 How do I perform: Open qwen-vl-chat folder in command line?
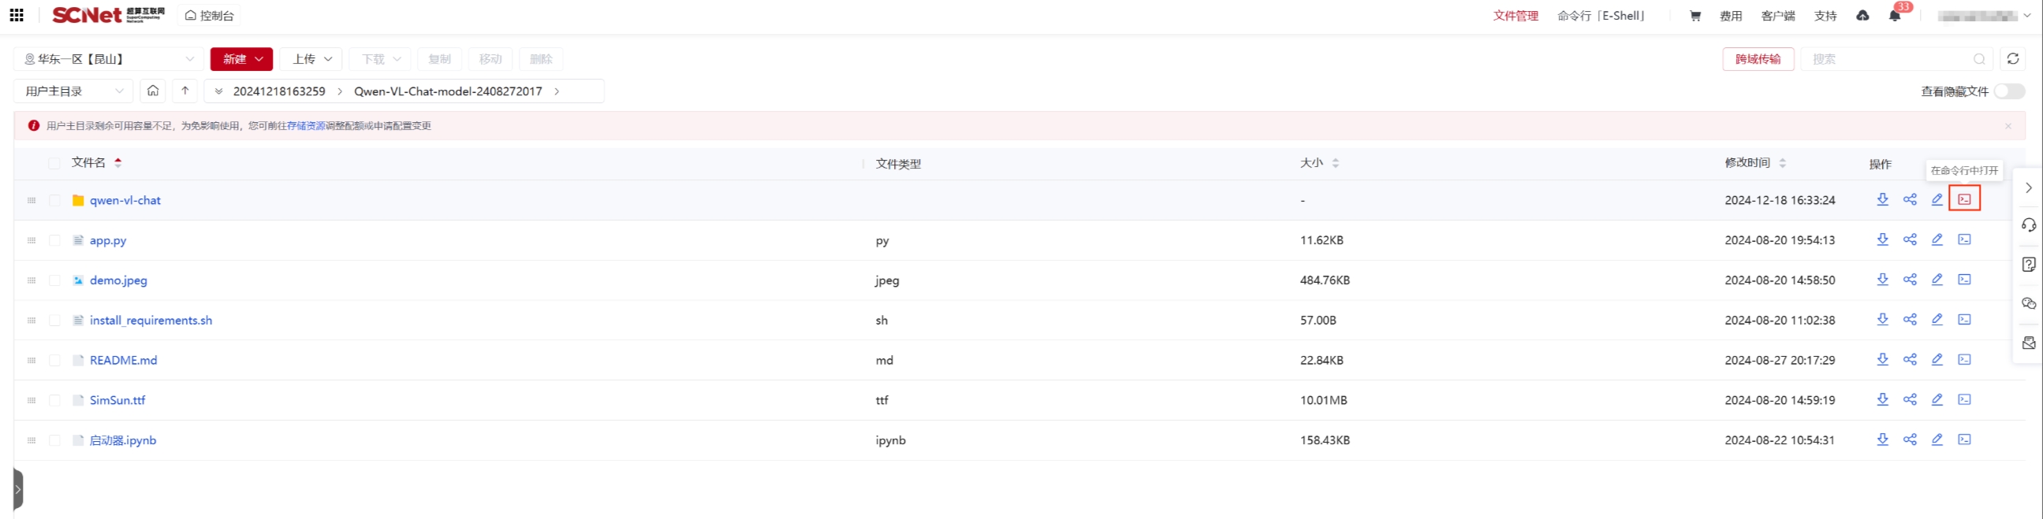click(x=1963, y=199)
